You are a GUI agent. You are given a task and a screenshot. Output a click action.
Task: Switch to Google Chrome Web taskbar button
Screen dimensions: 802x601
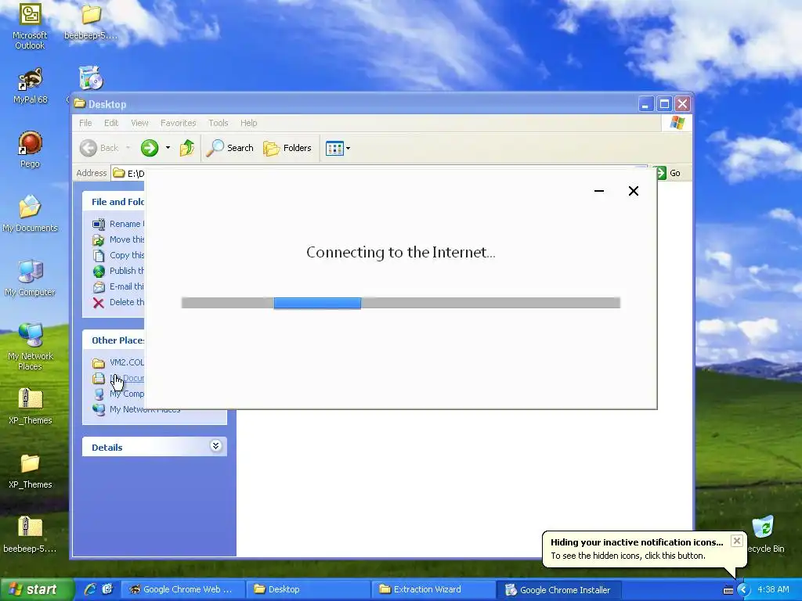tap(182, 589)
